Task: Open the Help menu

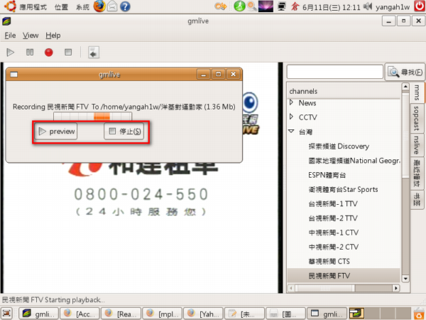Action: pyautogui.click(x=53, y=36)
